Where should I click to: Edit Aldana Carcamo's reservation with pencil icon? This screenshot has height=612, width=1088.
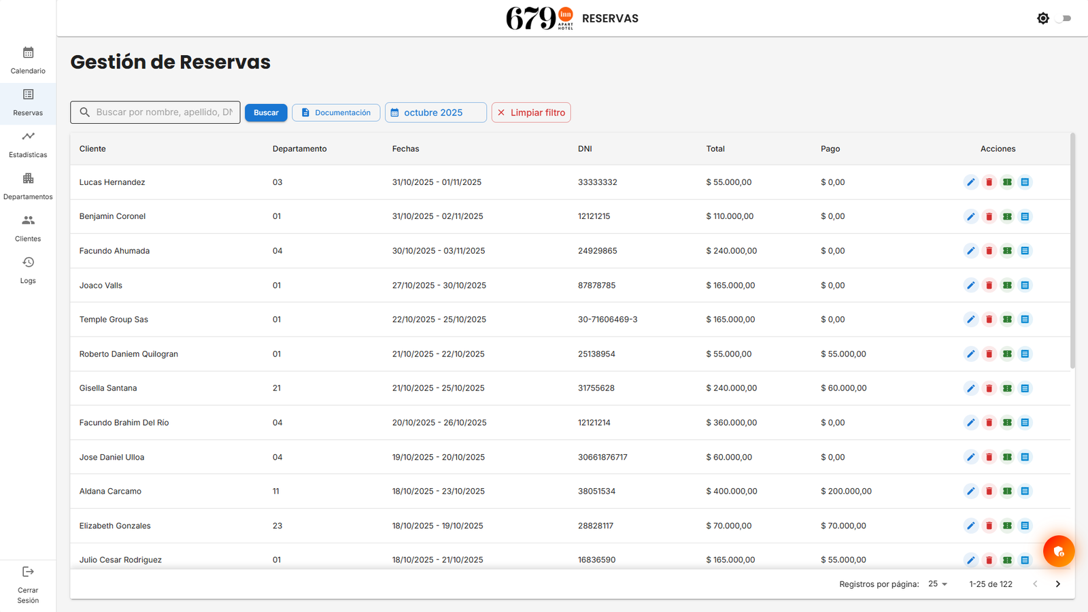(x=970, y=491)
